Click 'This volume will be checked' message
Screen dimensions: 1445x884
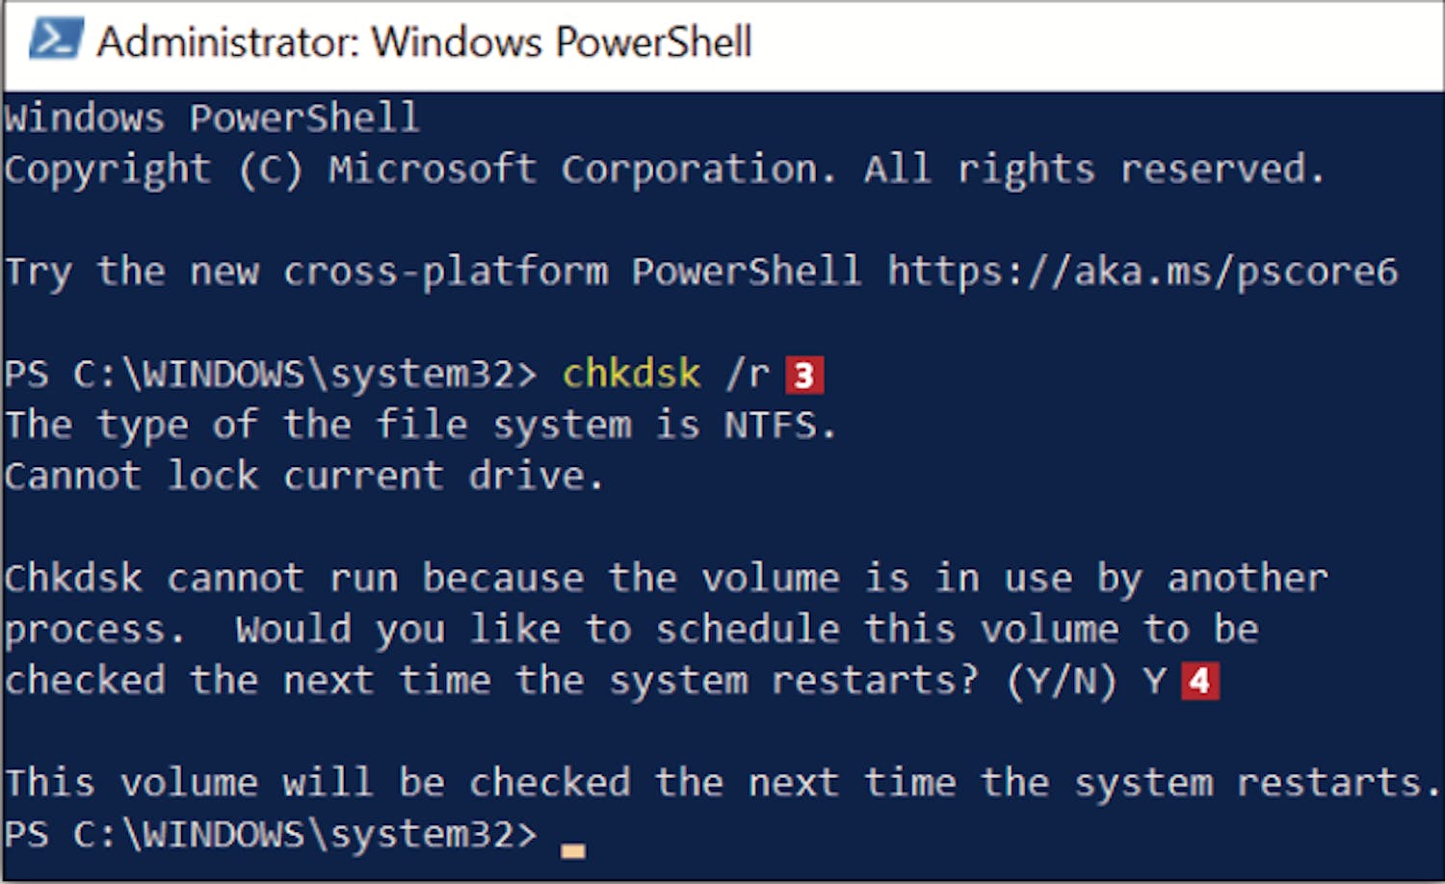click(721, 782)
